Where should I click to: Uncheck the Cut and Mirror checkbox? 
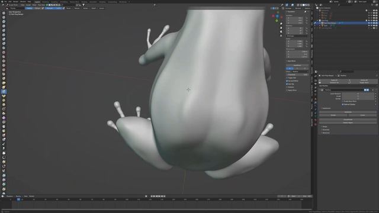coord(287,81)
